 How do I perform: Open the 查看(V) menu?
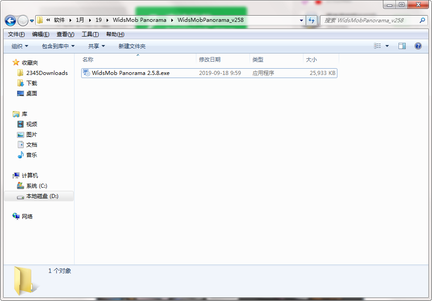click(65, 34)
